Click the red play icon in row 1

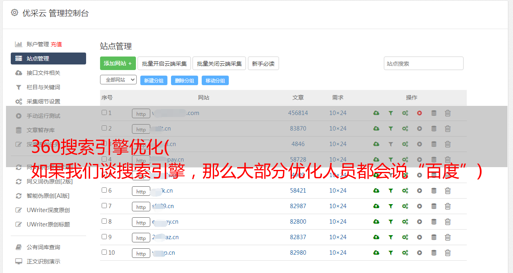click(419, 113)
